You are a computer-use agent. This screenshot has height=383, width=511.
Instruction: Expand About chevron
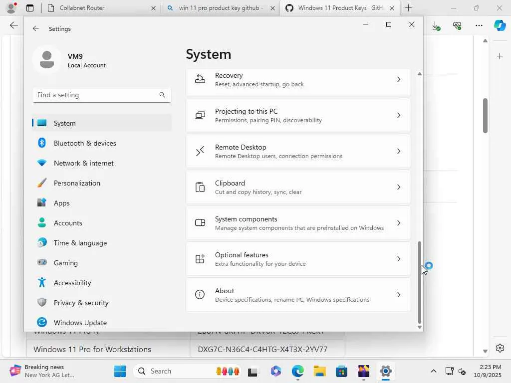coord(399,295)
